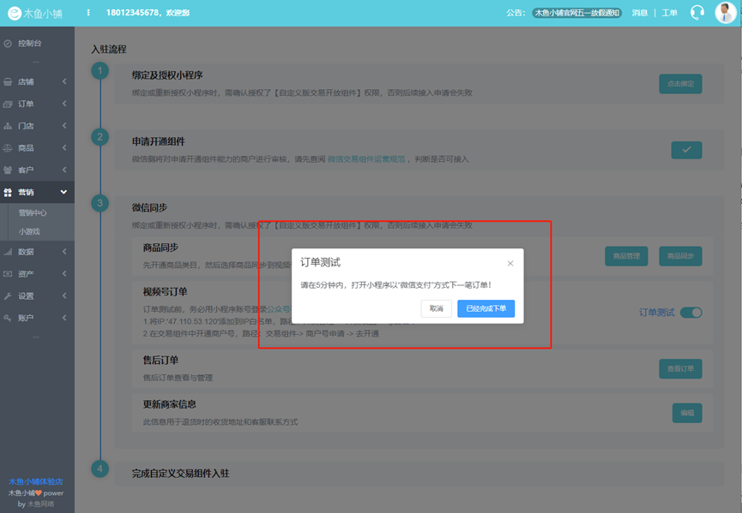Click the 营销 marketing gift icon in sidebar
742x513 pixels.
8,192
